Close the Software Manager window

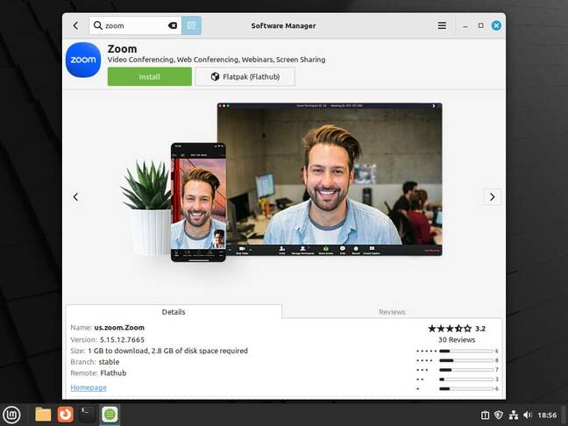click(496, 25)
